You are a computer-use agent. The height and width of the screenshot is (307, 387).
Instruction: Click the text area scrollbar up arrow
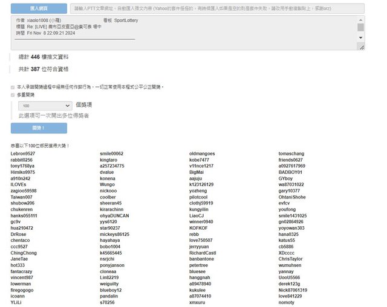pyautogui.click(x=361, y=19)
